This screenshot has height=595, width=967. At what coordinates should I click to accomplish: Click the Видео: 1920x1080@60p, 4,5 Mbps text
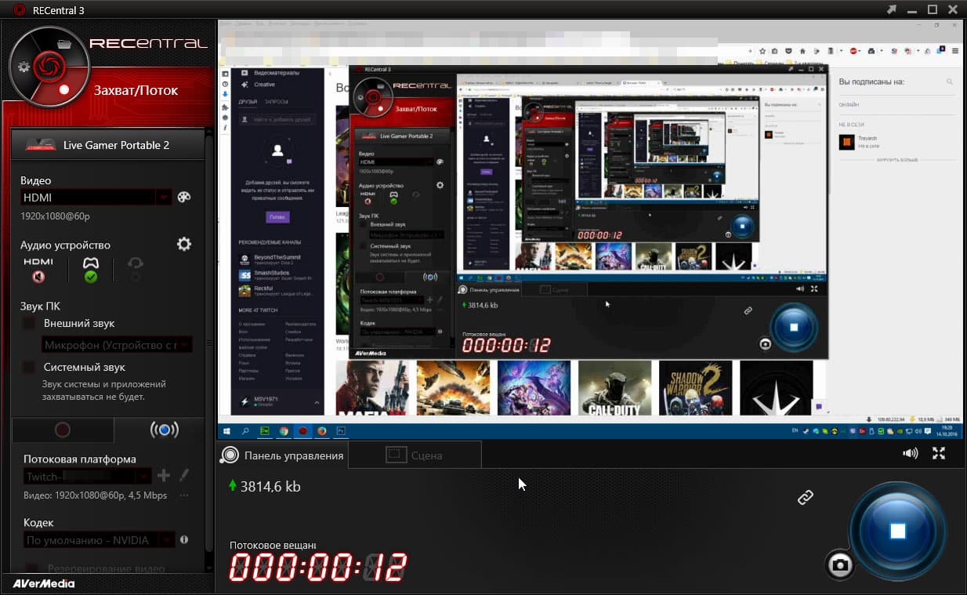click(95, 495)
